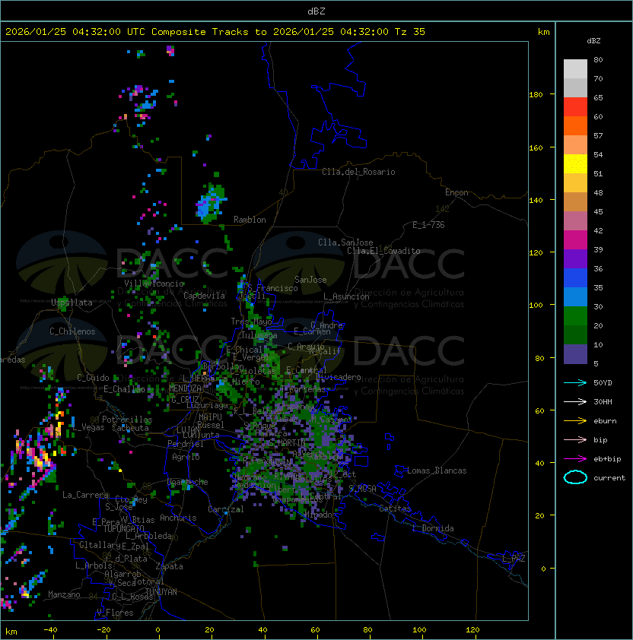Click the Clla.SanJose label
This screenshot has width=633, height=640.
click(x=345, y=242)
